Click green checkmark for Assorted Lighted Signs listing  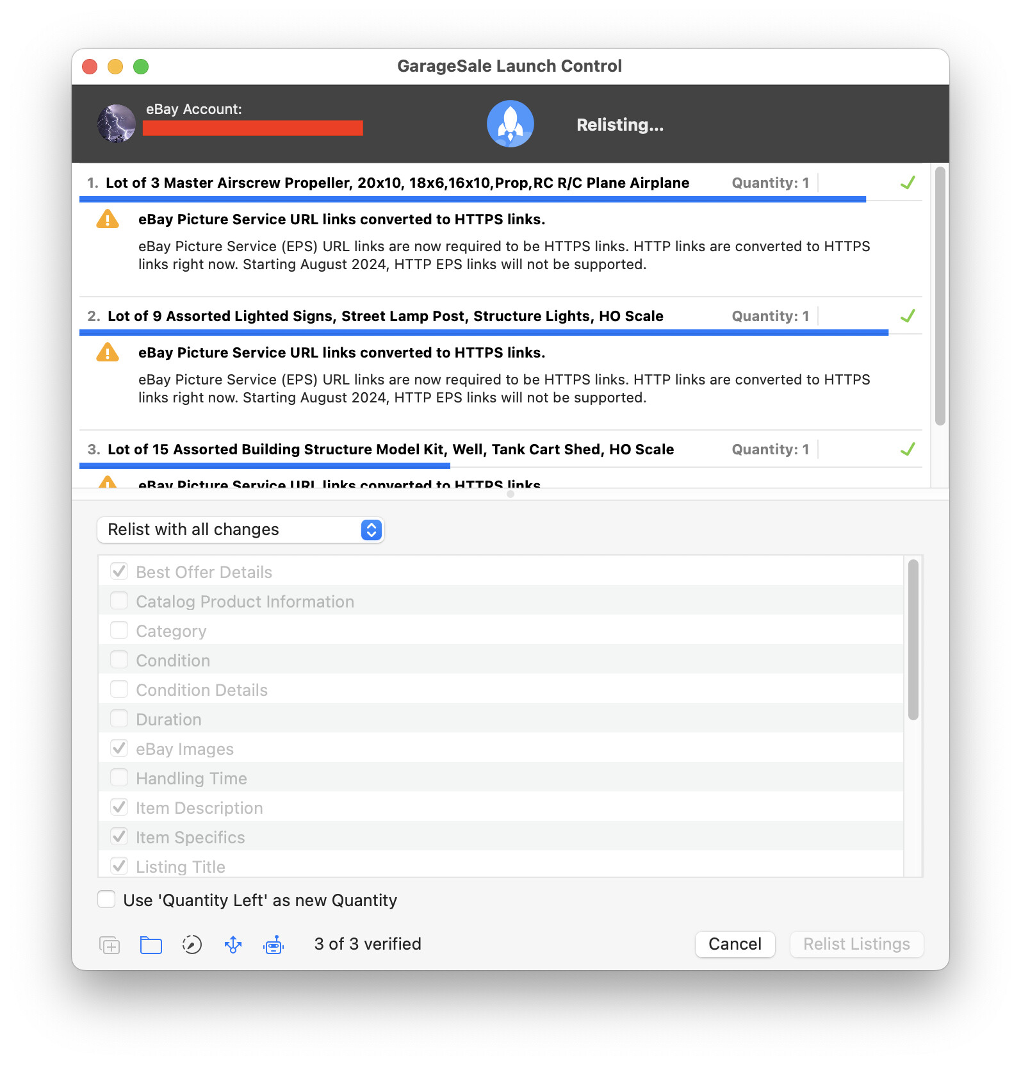tap(908, 316)
